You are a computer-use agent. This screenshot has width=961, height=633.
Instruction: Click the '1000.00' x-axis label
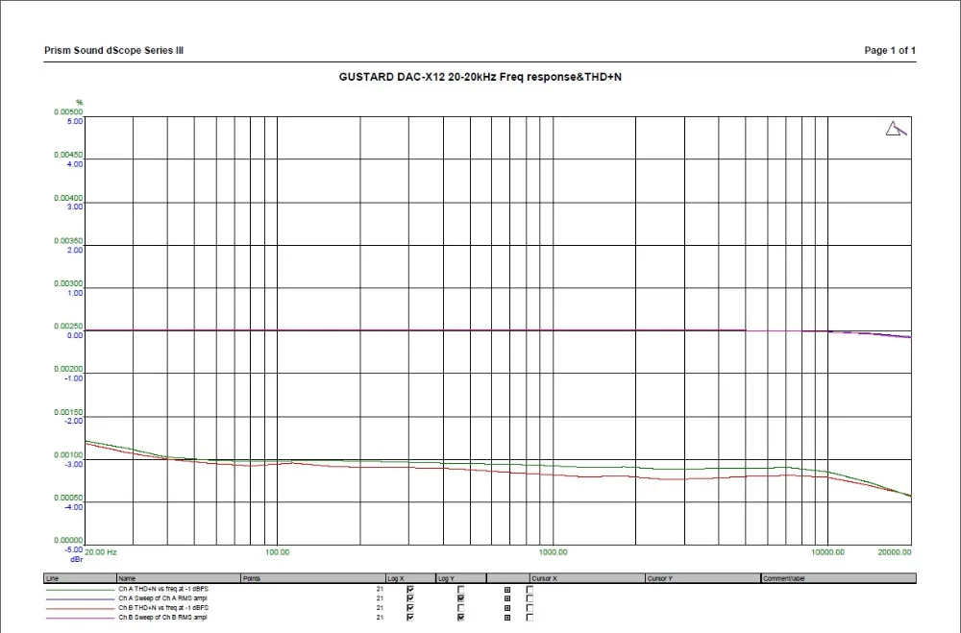[553, 552]
